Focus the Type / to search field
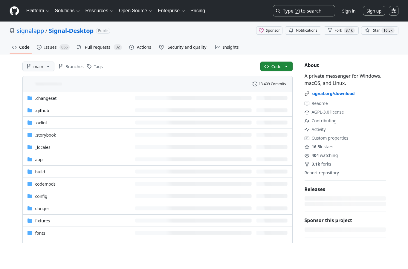 (304, 11)
